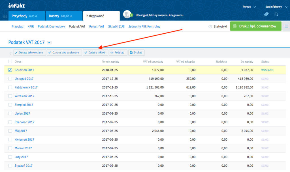290x172 pixels.
Task: Click the paperclip attachments icon
Action: click(x=266, y=14)
